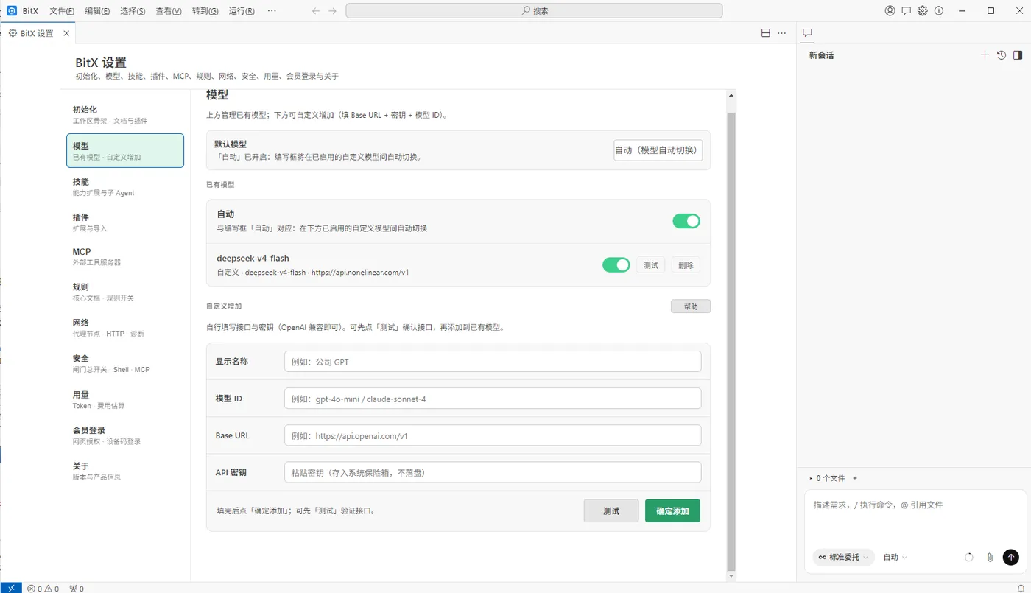Click the chat bubble icon in title bar
Image resolution: width=1031 pixels, height=593 pixels.
906,11
